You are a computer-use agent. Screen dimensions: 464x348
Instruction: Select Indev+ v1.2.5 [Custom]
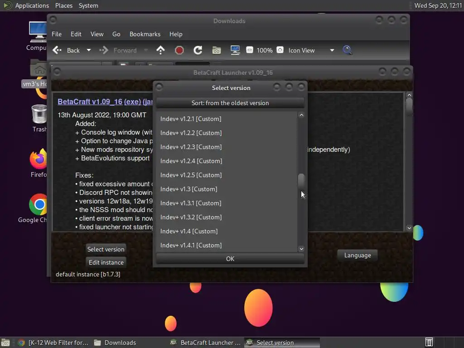[227, 175]
